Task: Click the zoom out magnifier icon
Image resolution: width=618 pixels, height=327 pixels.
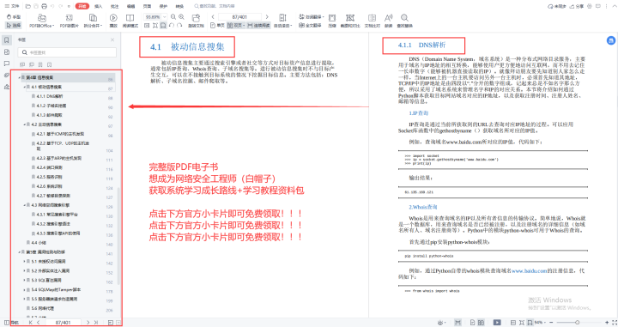Action: point(173,17)
